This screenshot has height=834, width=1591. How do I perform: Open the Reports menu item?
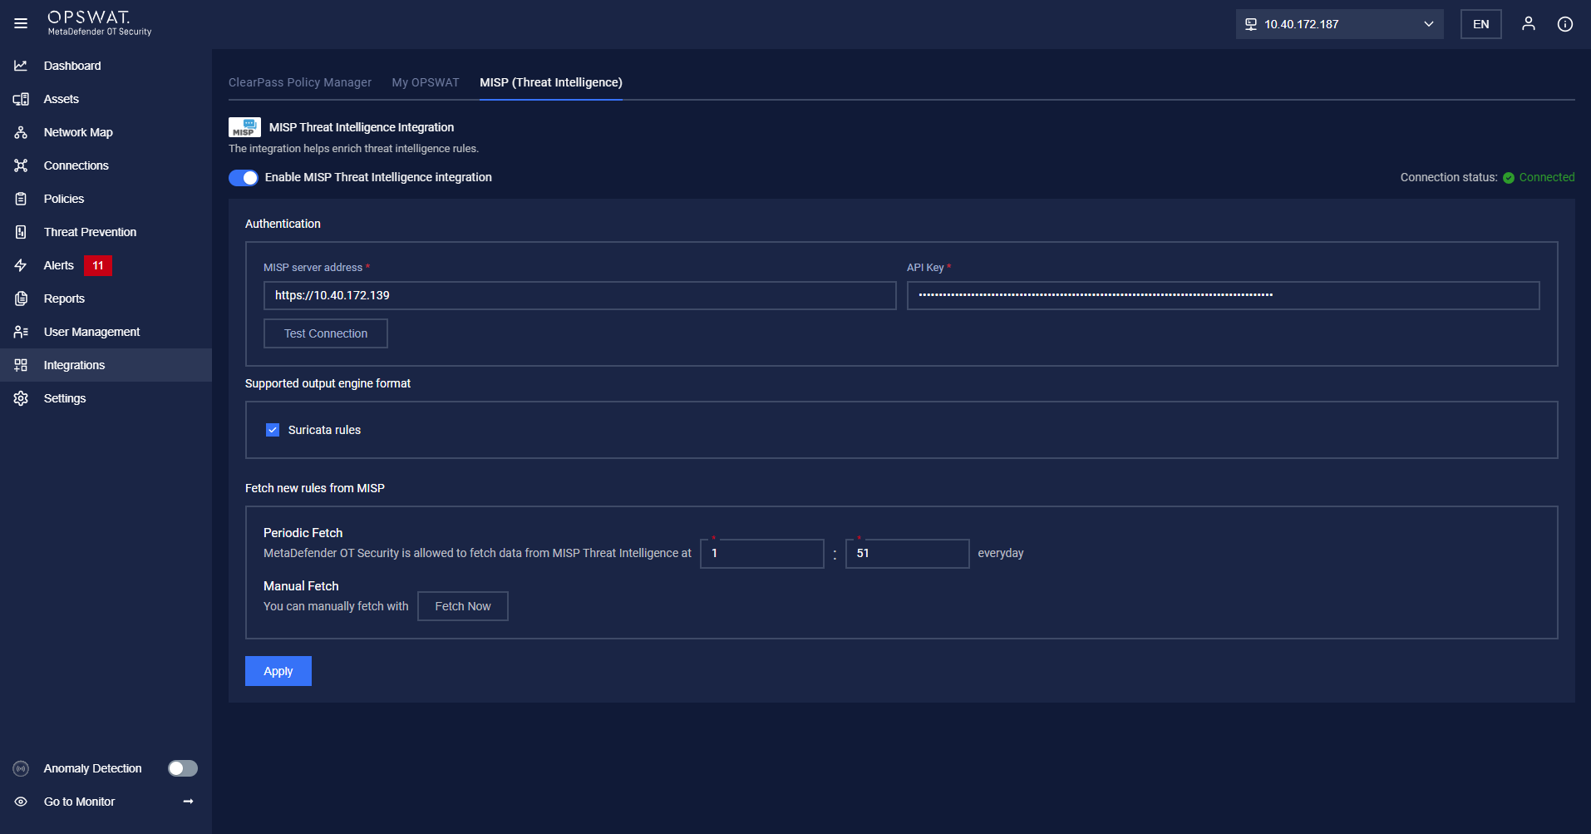point(106,299)
